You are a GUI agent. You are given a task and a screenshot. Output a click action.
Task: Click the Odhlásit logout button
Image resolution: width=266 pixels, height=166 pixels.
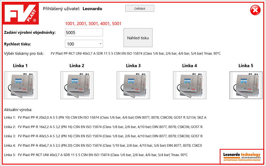(140, 8)
